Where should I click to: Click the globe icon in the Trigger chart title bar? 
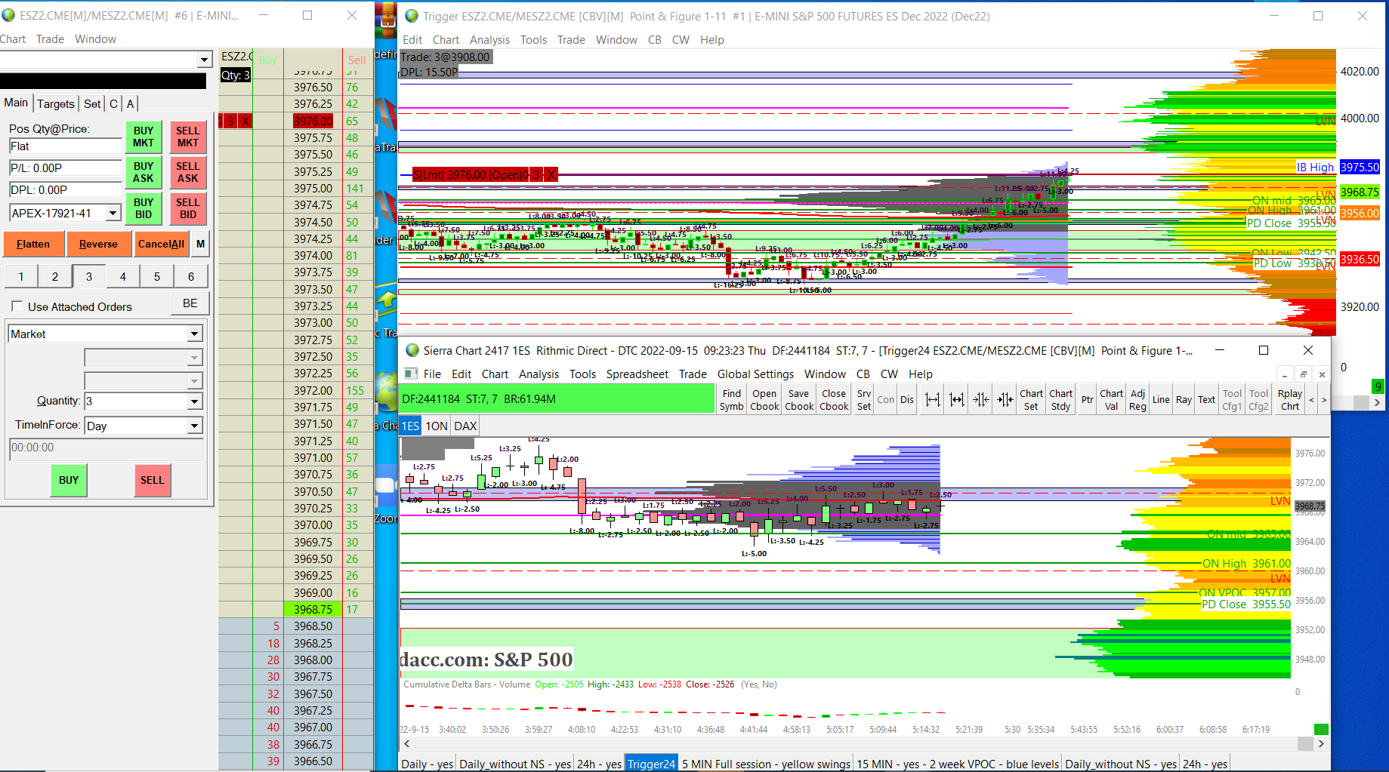point(412,16)
